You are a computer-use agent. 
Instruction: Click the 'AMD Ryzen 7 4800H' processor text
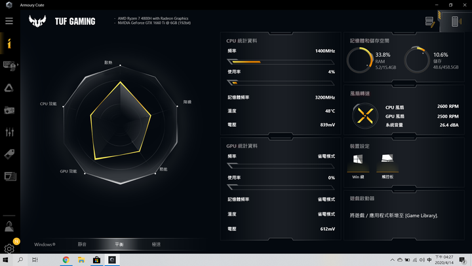click(x=153, y=18)
